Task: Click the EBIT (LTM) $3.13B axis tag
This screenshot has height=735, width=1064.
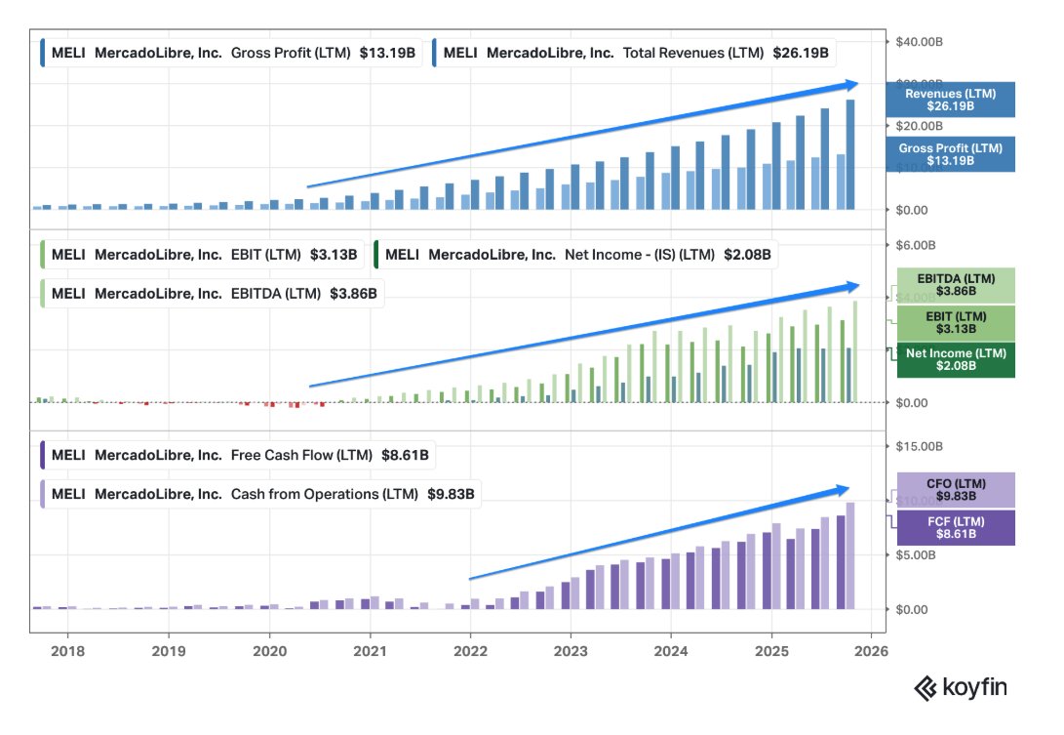Action: coord(956,323)
